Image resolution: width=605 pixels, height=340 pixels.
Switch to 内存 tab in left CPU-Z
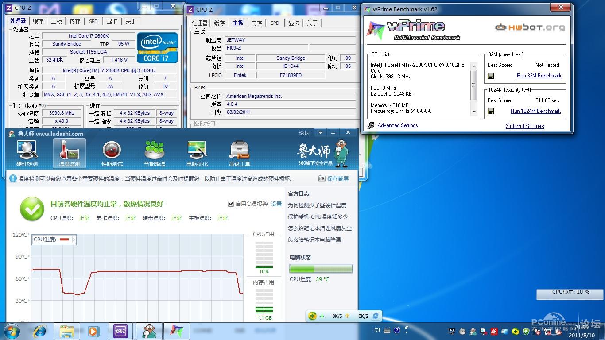75,21
